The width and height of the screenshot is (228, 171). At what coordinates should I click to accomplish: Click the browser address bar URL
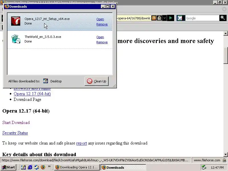click(x=134, y=18)
